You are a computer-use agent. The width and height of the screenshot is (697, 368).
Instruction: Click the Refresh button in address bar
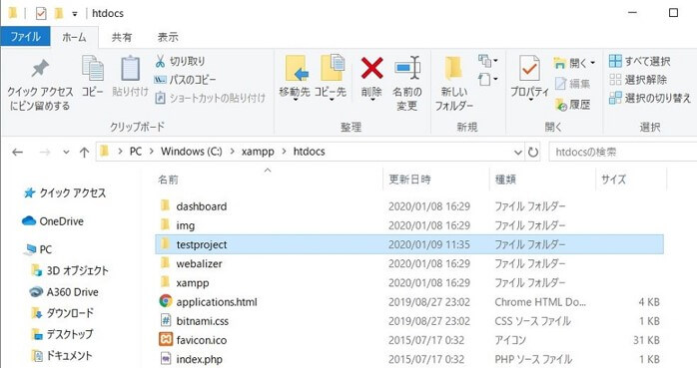point(533,153)
